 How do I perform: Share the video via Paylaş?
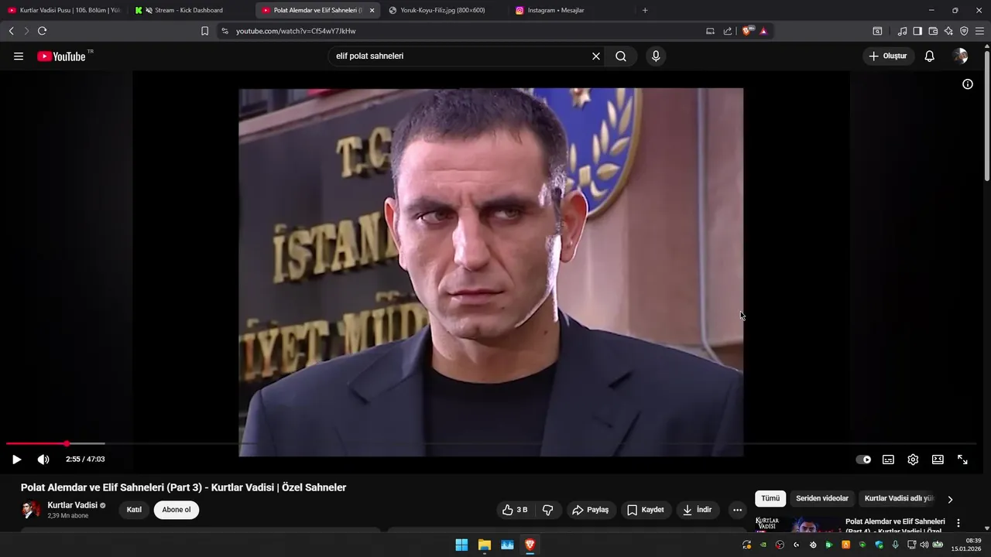[591, 510]
